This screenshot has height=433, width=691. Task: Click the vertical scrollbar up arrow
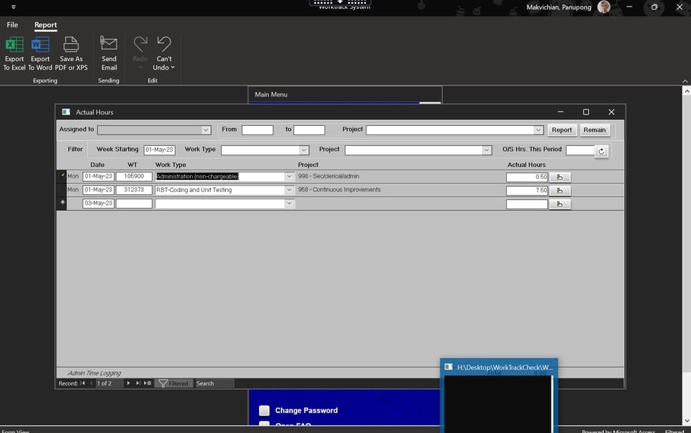click(686, 91)
